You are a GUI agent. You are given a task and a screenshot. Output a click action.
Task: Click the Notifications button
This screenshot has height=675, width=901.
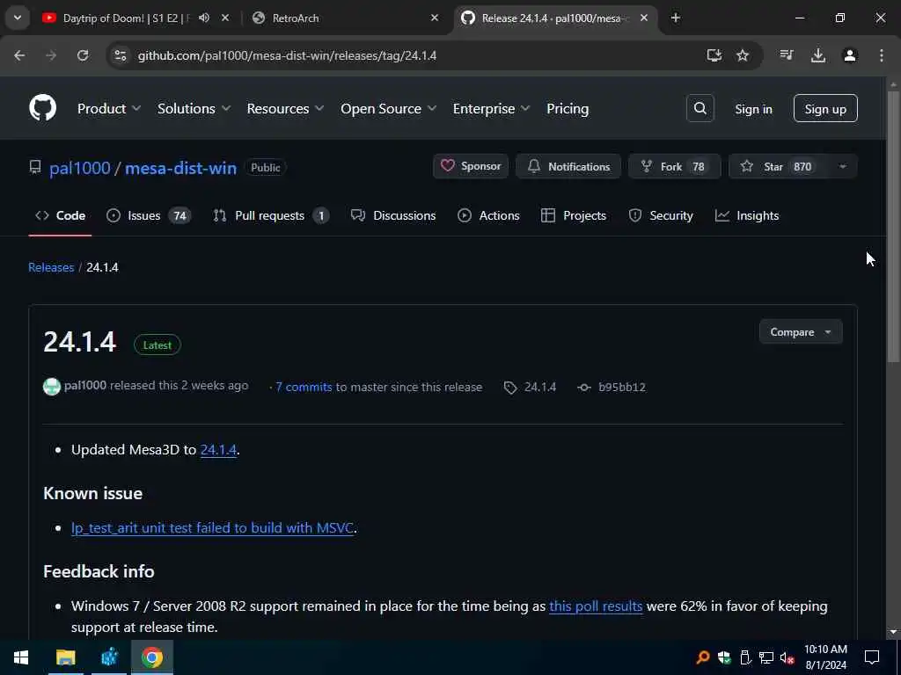568,166
